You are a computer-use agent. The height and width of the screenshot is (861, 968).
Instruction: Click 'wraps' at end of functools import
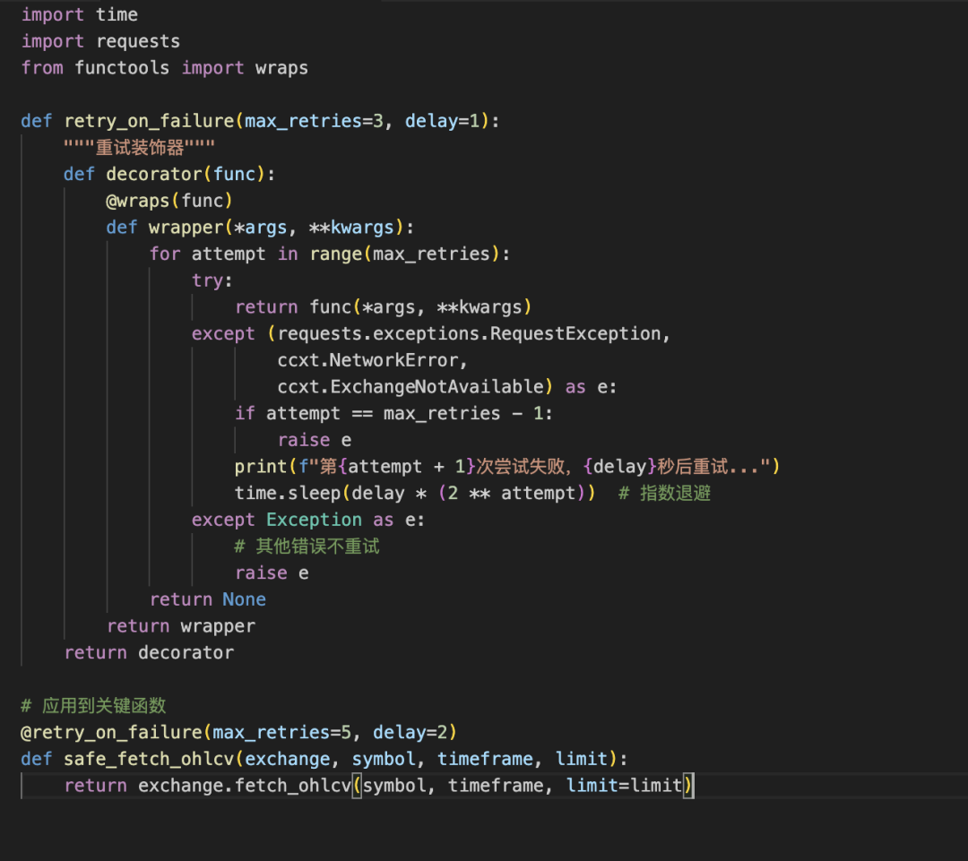(x=281, y=68)
